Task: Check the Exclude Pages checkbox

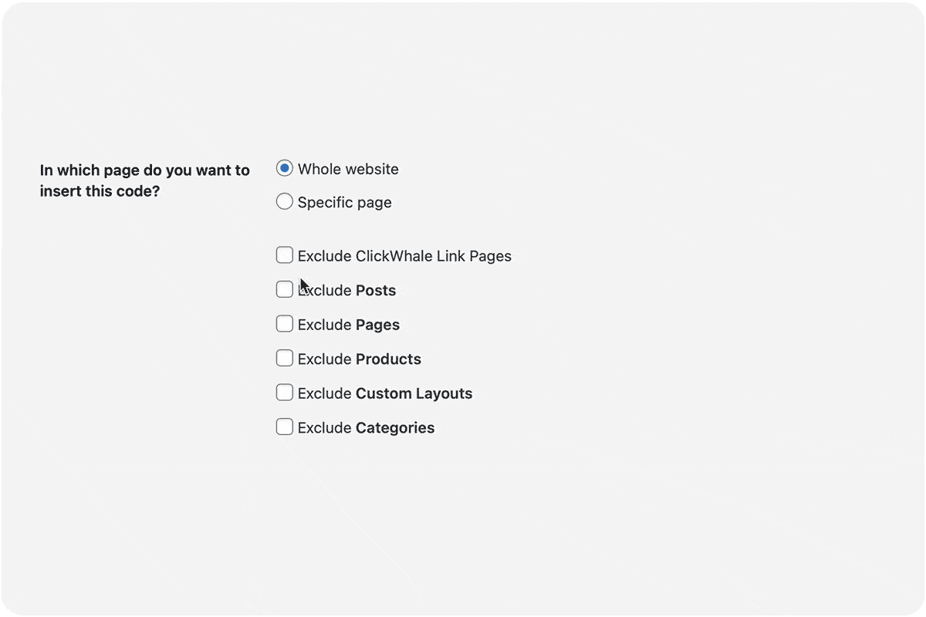Action: pyautogui.click(x=285, y=324)
